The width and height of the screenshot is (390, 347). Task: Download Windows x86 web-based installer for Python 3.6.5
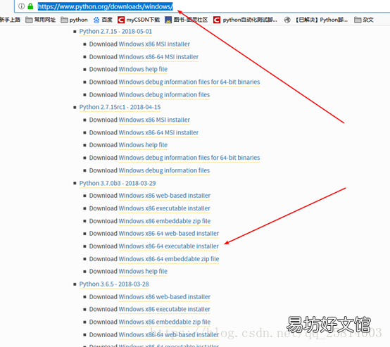[x=165, y=297]
